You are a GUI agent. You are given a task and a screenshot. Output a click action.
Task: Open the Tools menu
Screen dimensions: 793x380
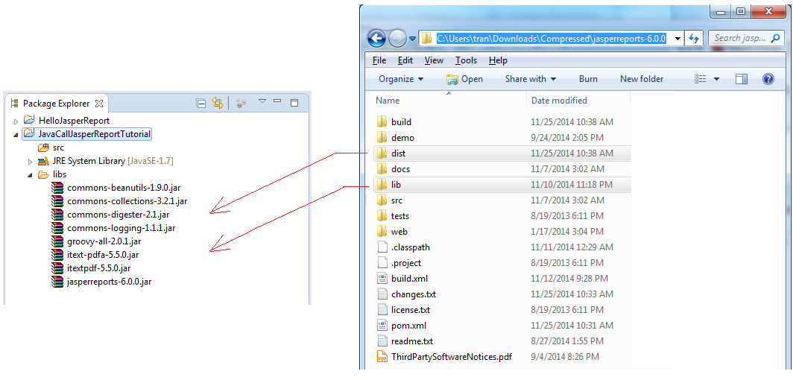coord(466,60)
